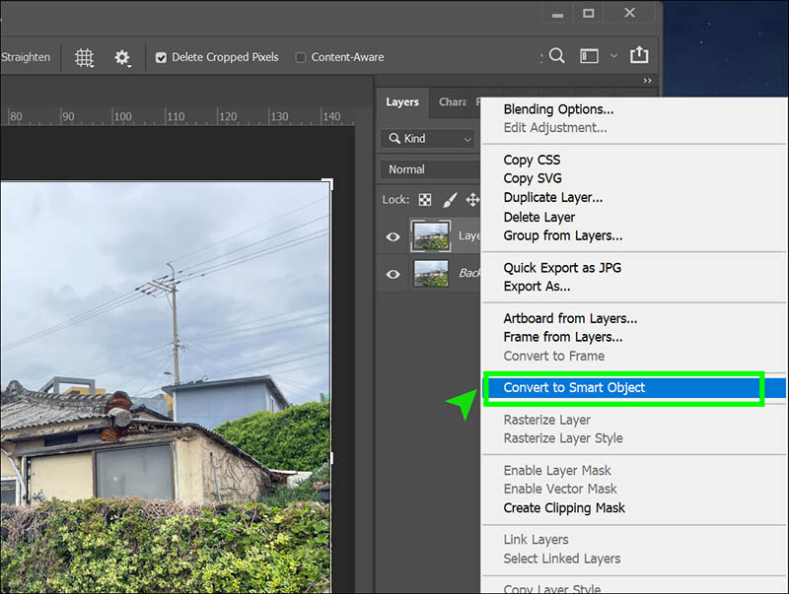Image resolution: width=789 pixels, height=594 pixels.
Task: Click the Background layer thumbnail
Action: click(431, 274)
